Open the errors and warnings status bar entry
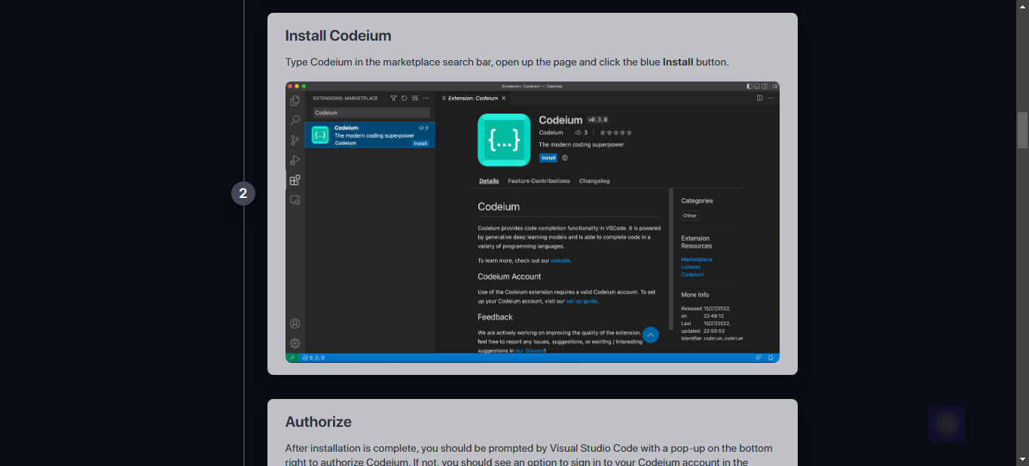 313,358
